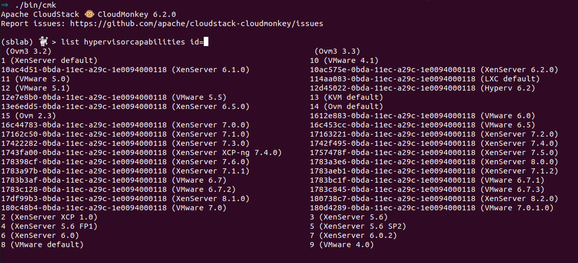
Task: Select the XenServer 6.5.0 entry
Action: (125, 106)
